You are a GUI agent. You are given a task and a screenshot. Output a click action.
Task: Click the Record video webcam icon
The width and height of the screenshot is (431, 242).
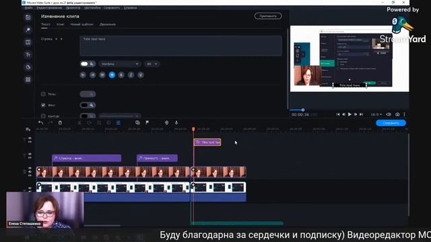coord(166,122)
